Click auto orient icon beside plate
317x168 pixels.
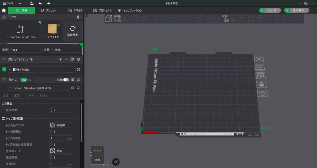point(260,67)
